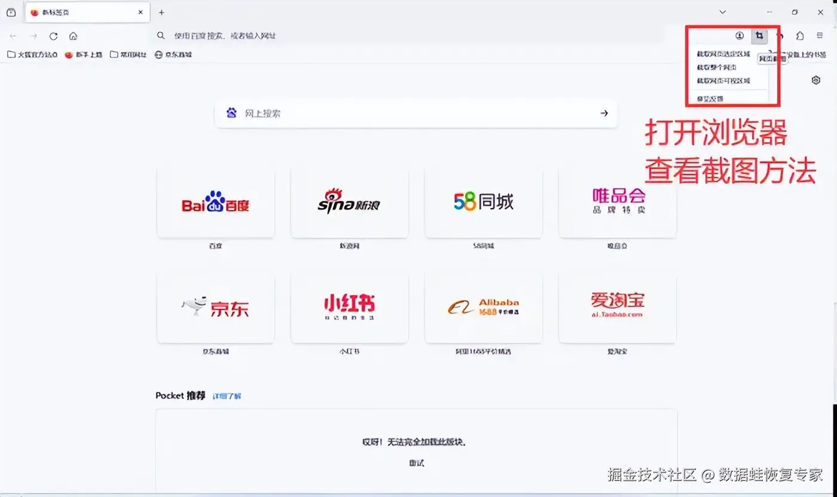The width and height of the screenshot is (837, 497).
Task: Reload the page
Action: click(x=53, y=36)
